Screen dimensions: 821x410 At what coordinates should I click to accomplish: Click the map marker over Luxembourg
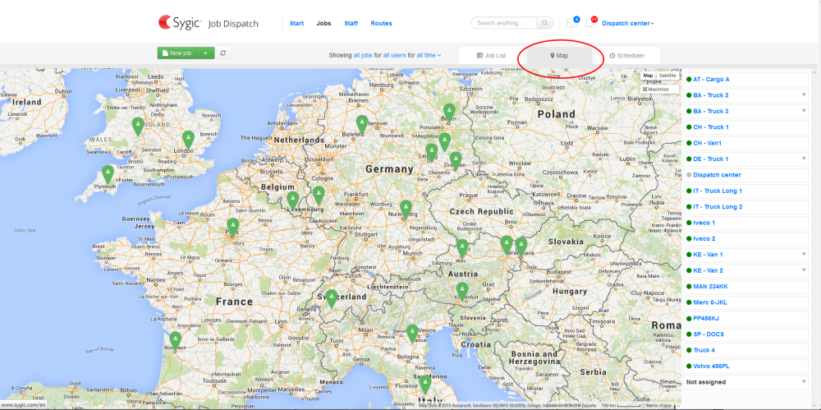tap(293, 200)
